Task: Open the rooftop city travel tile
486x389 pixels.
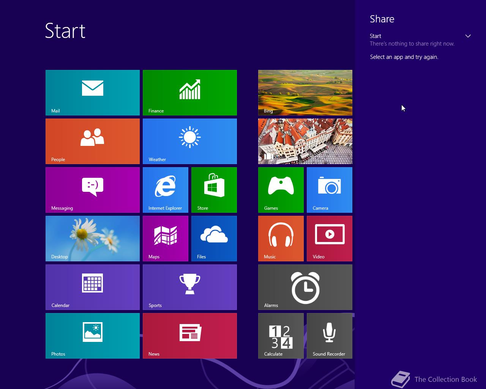Action: [x=305, y=141]
